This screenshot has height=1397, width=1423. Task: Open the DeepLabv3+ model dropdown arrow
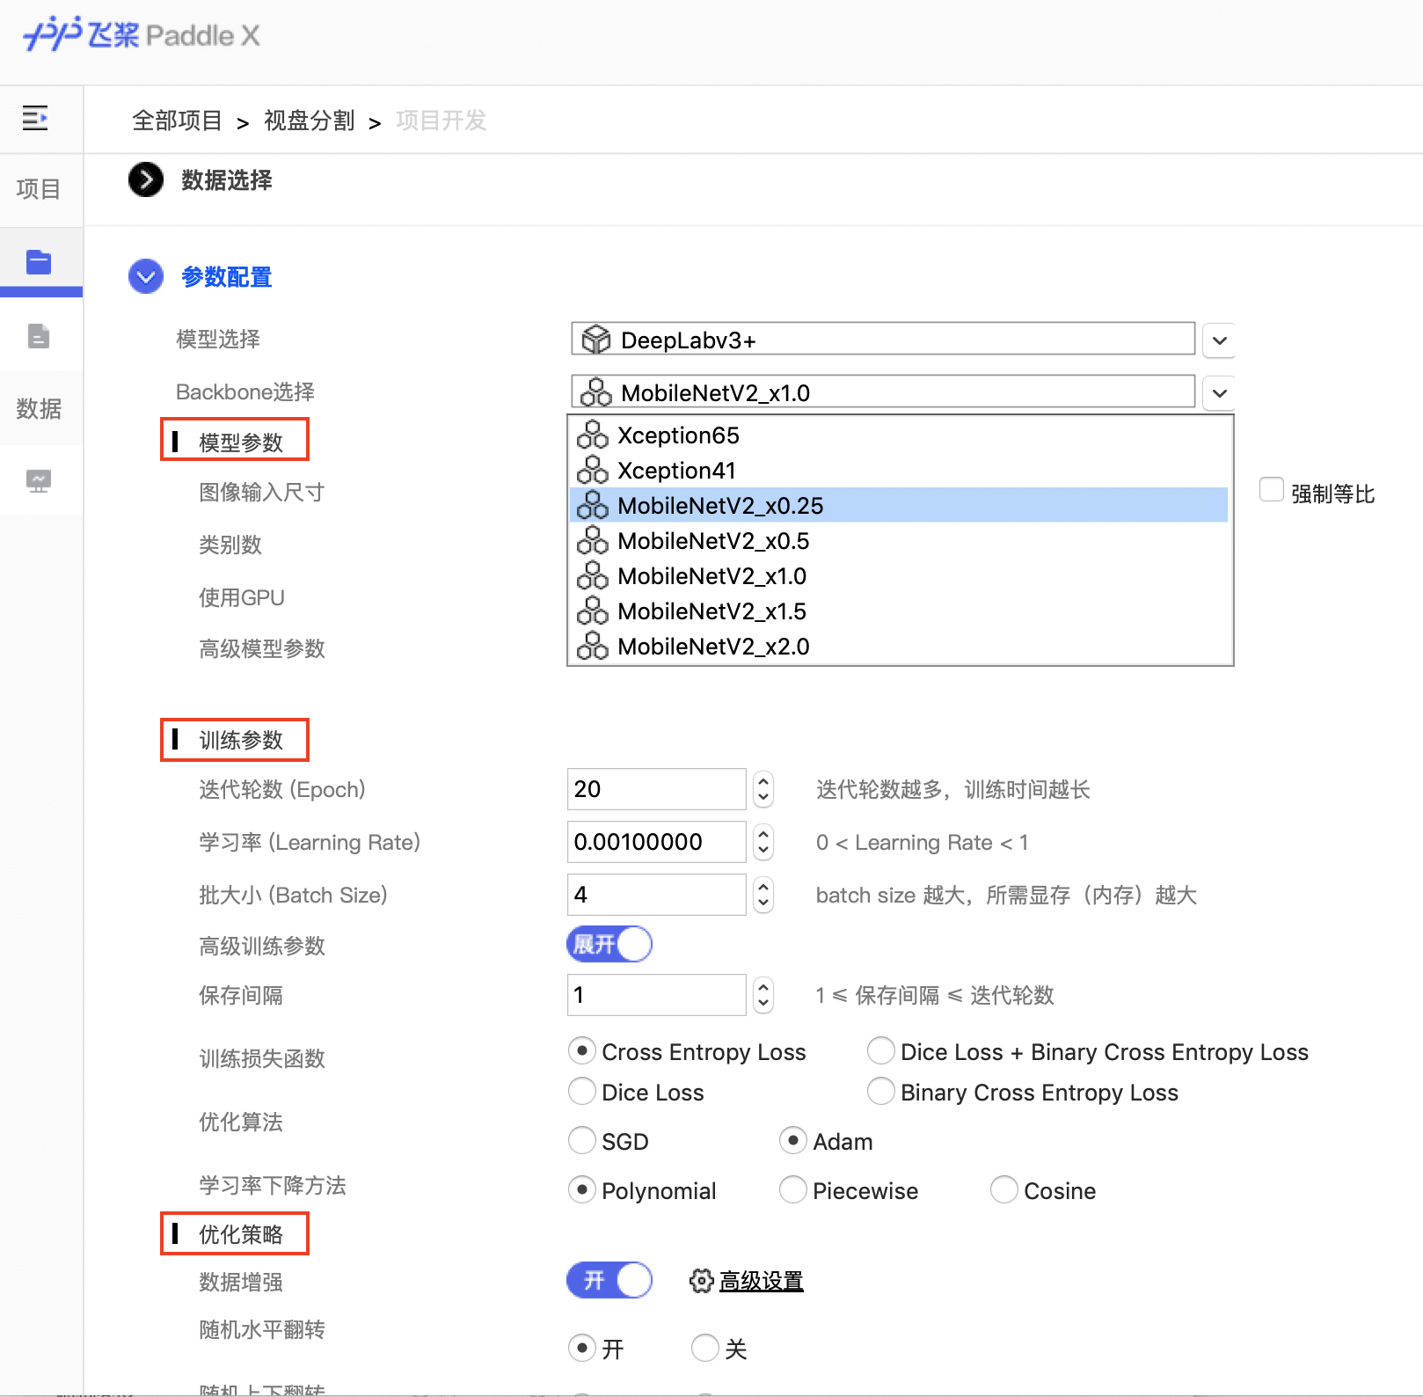tap(1219, 340)
